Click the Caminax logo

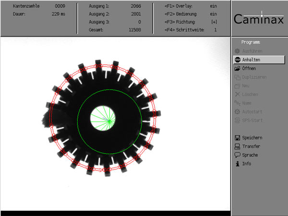click(259, 19)
